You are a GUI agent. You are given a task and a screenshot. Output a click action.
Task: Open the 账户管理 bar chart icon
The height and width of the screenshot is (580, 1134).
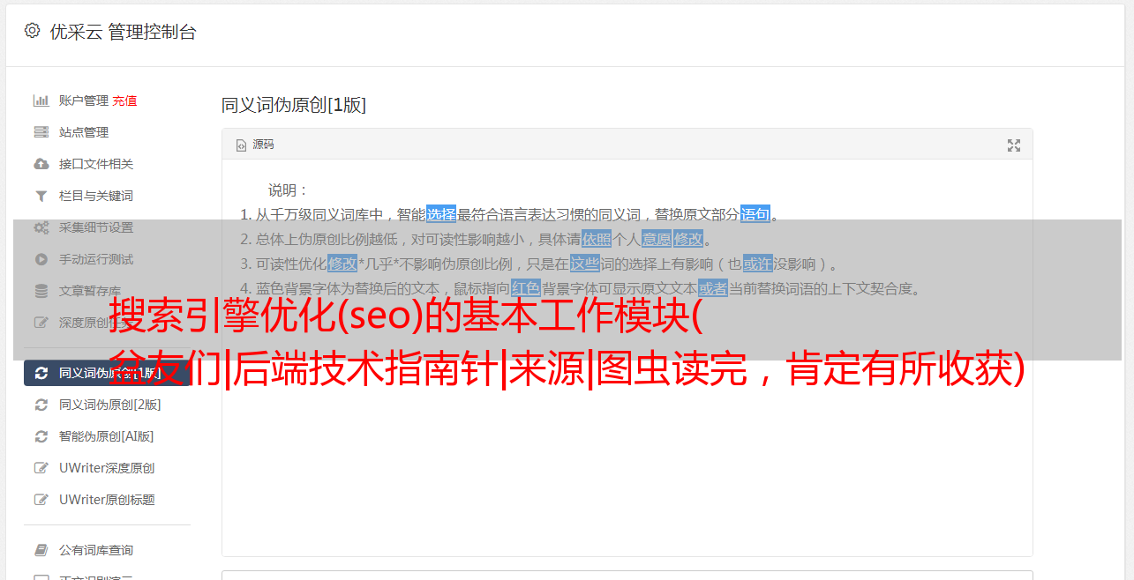(41, 100)
